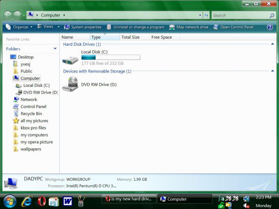Go back with the Back arrow button

[8, 15]
